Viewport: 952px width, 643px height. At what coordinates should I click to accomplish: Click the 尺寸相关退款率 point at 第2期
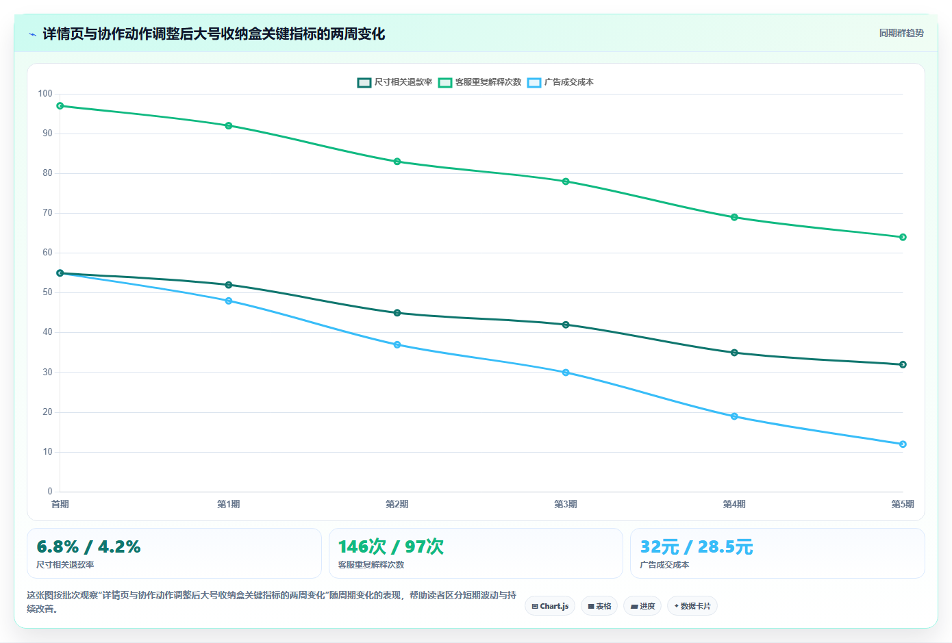click(x=397, y=313)
